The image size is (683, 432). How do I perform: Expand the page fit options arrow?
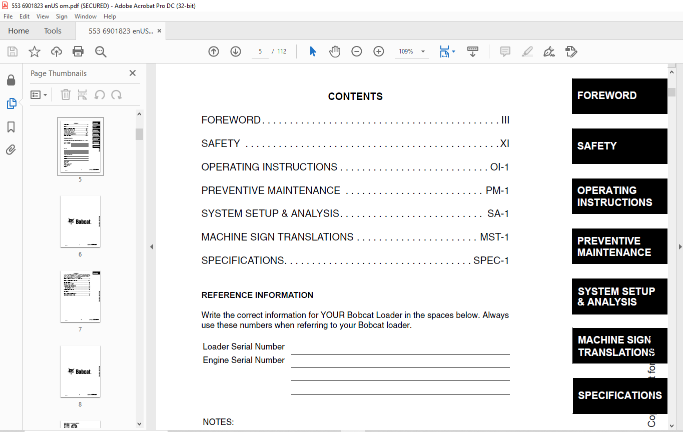click(x=454, y=51)
